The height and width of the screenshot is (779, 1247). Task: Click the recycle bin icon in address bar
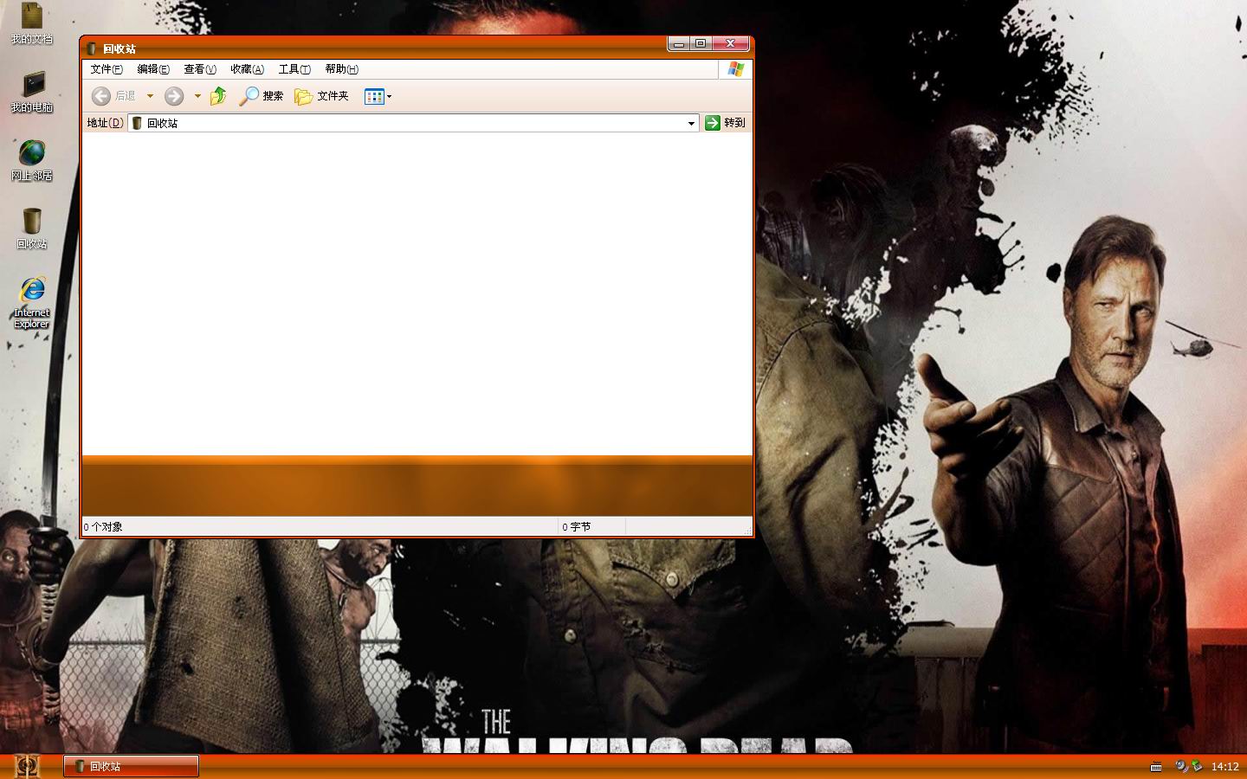[137, 123]
